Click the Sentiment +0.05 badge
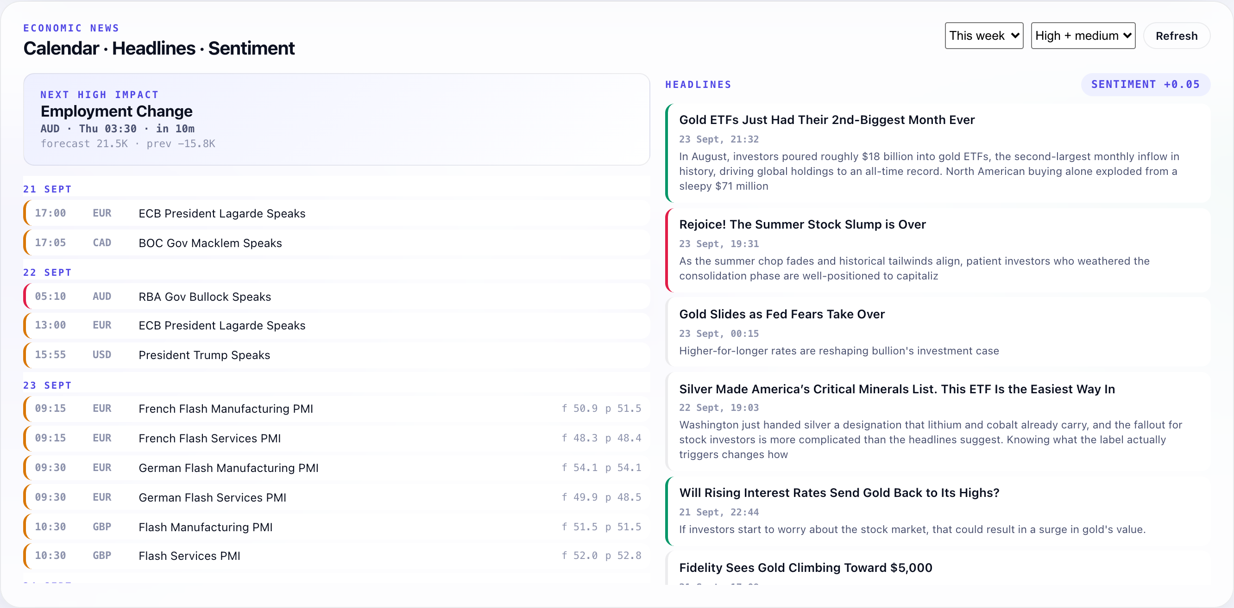 (x=1145, y=84)
